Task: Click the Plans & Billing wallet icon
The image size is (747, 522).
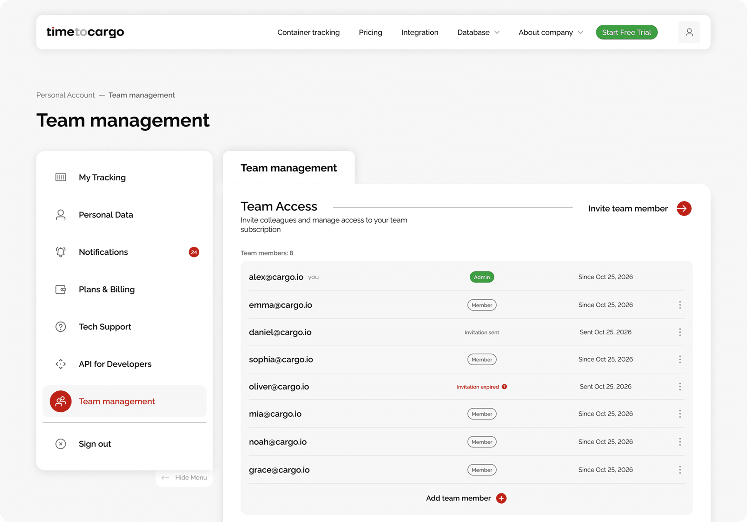Action: (61, 290)
